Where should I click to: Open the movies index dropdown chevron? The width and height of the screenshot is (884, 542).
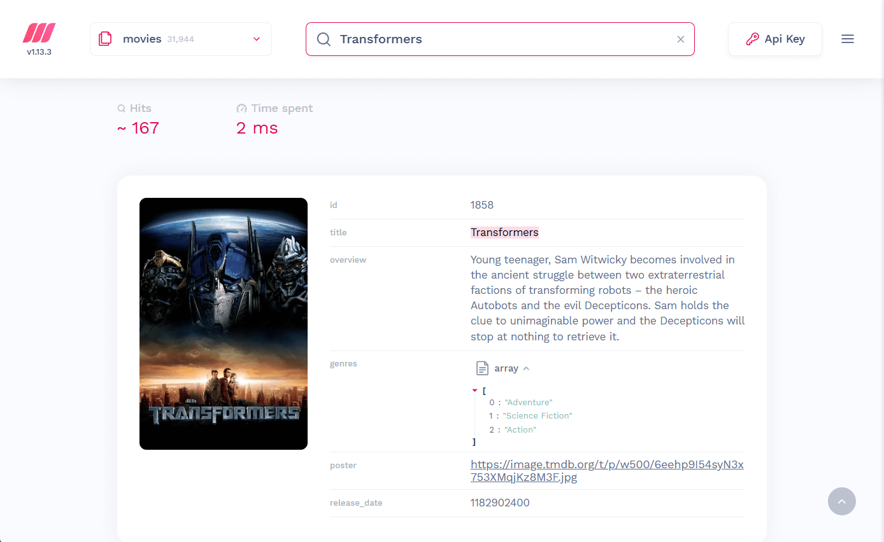[257, 39]
